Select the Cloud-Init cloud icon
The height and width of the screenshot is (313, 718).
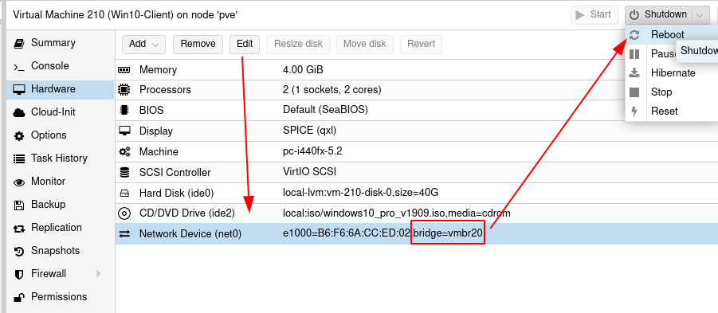coord(19,112)
